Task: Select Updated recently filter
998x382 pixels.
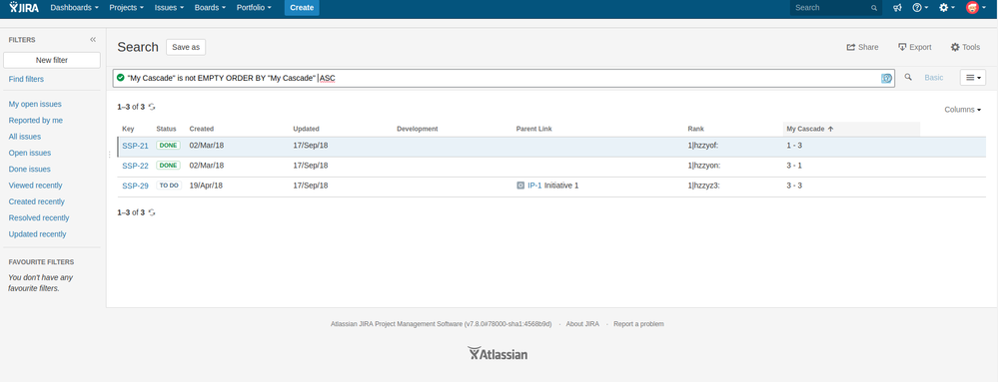Action: 38,234
